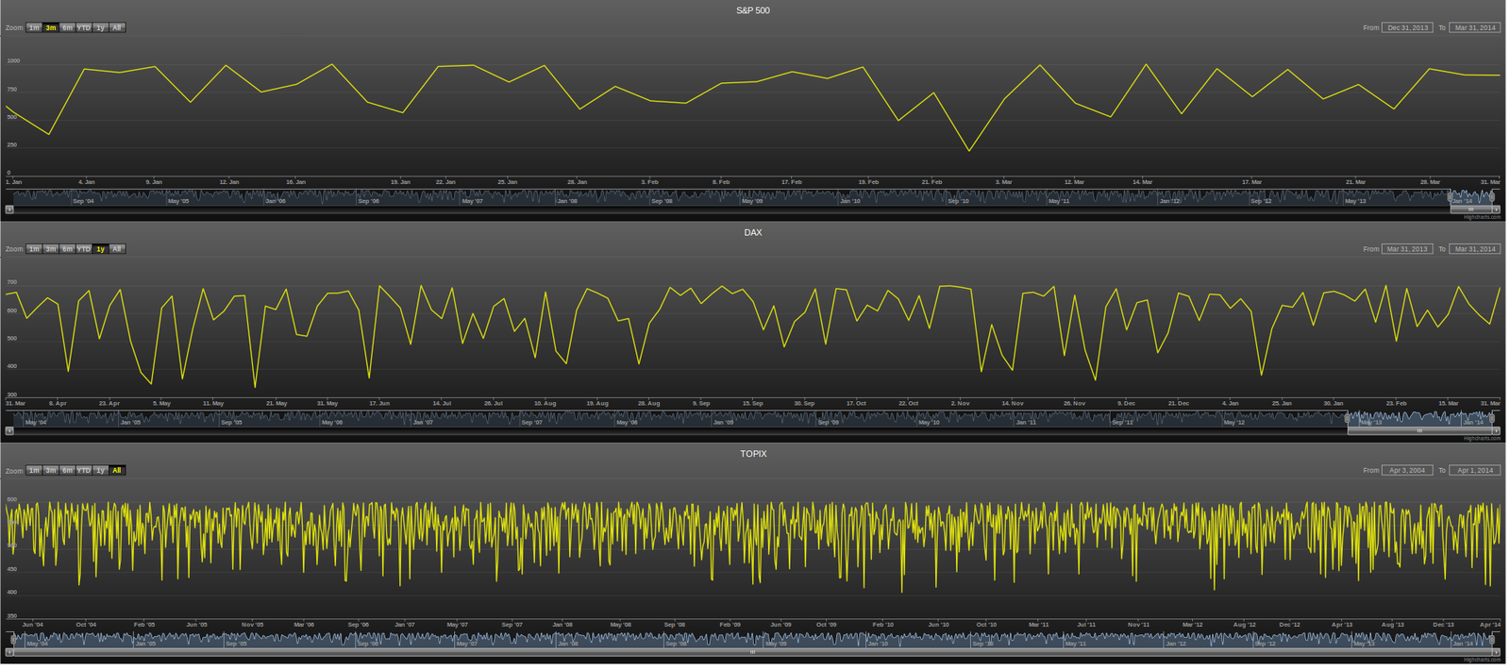
Task: Select 1y zoom on DAX chart
Action: pyautogui.click(x=100, y=249)
